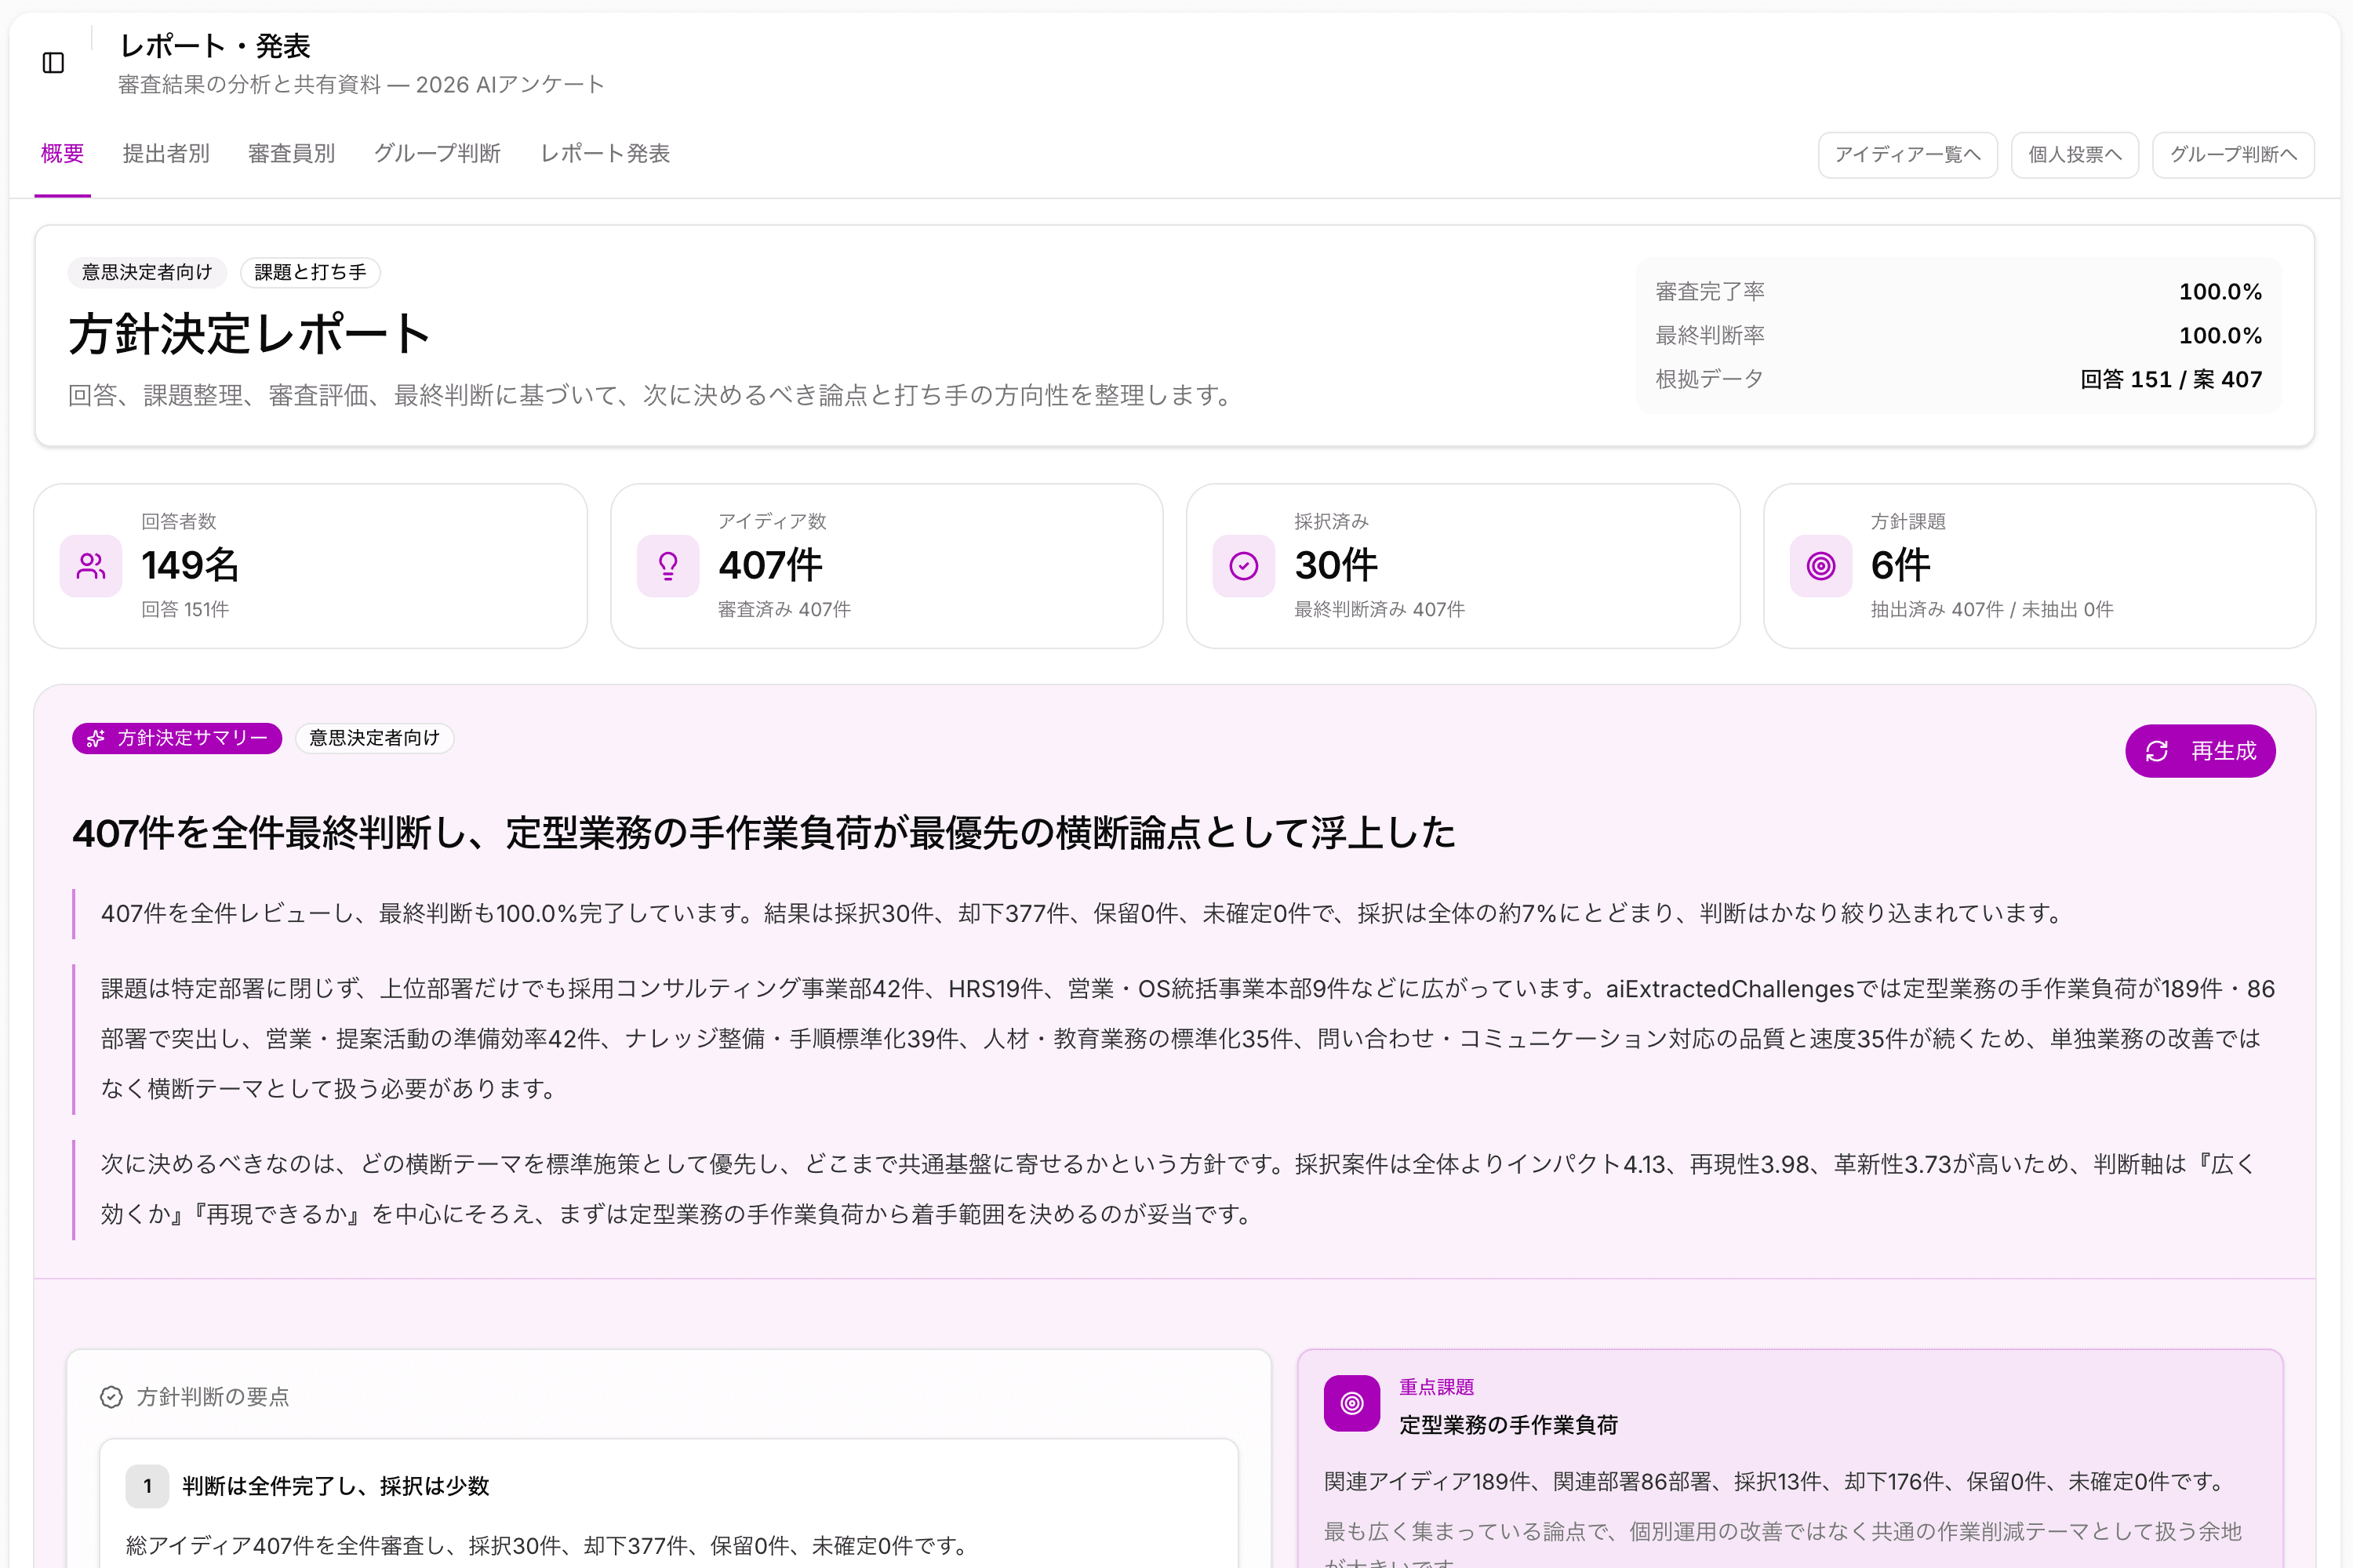Go to the レポート発表 tab
Viewport: 2353px width, 1568px height.
pos(606,153)
